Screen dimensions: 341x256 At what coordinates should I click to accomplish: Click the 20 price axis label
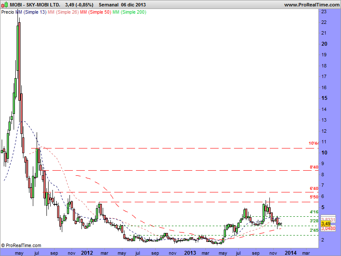[x=324, y=44]
